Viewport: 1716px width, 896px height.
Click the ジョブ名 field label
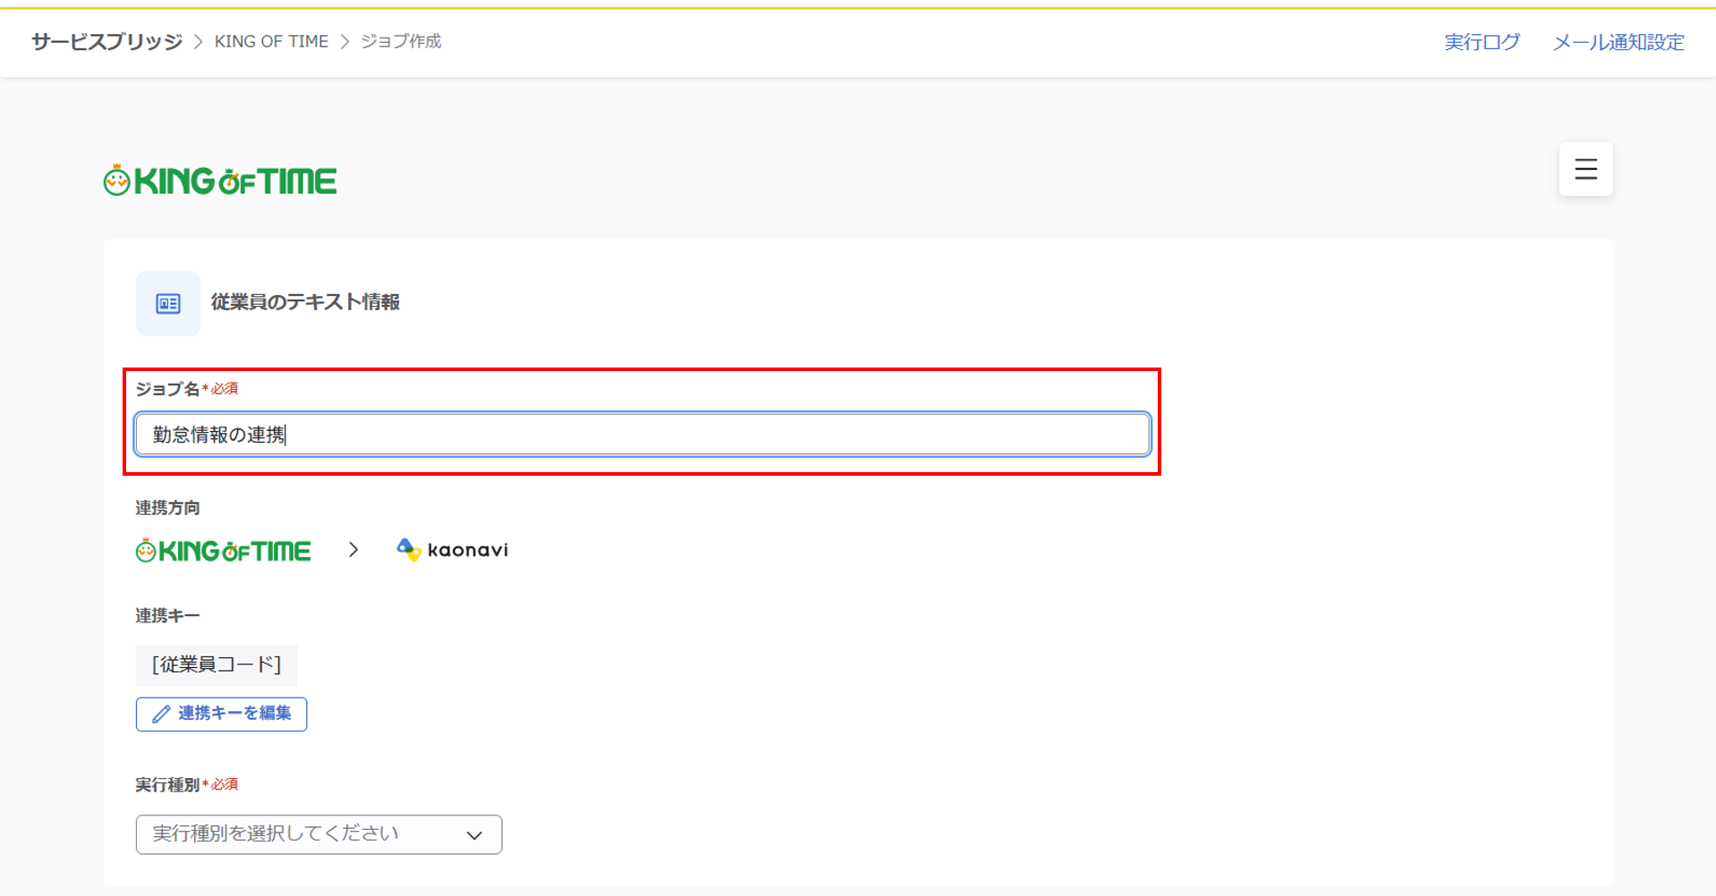pyautogui.click(x=167, y=389)
